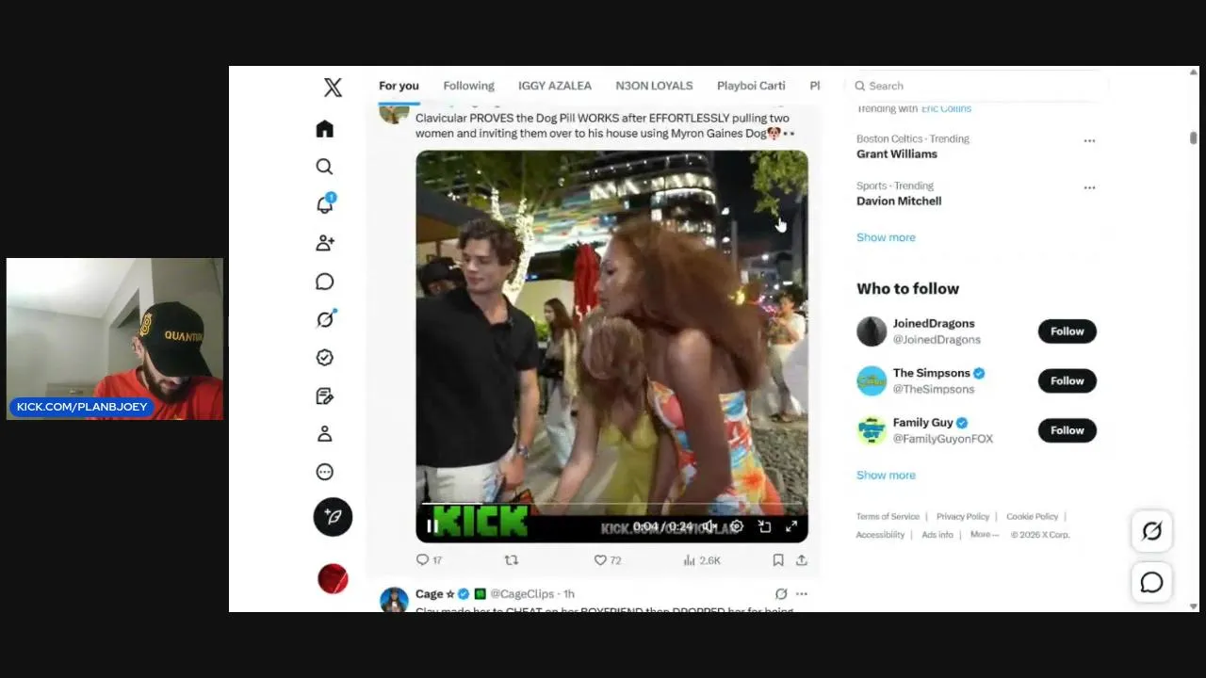Switch to the Following tab
Image resolution: width=1206 pixels, height=678 pixels.
point(468,86)
